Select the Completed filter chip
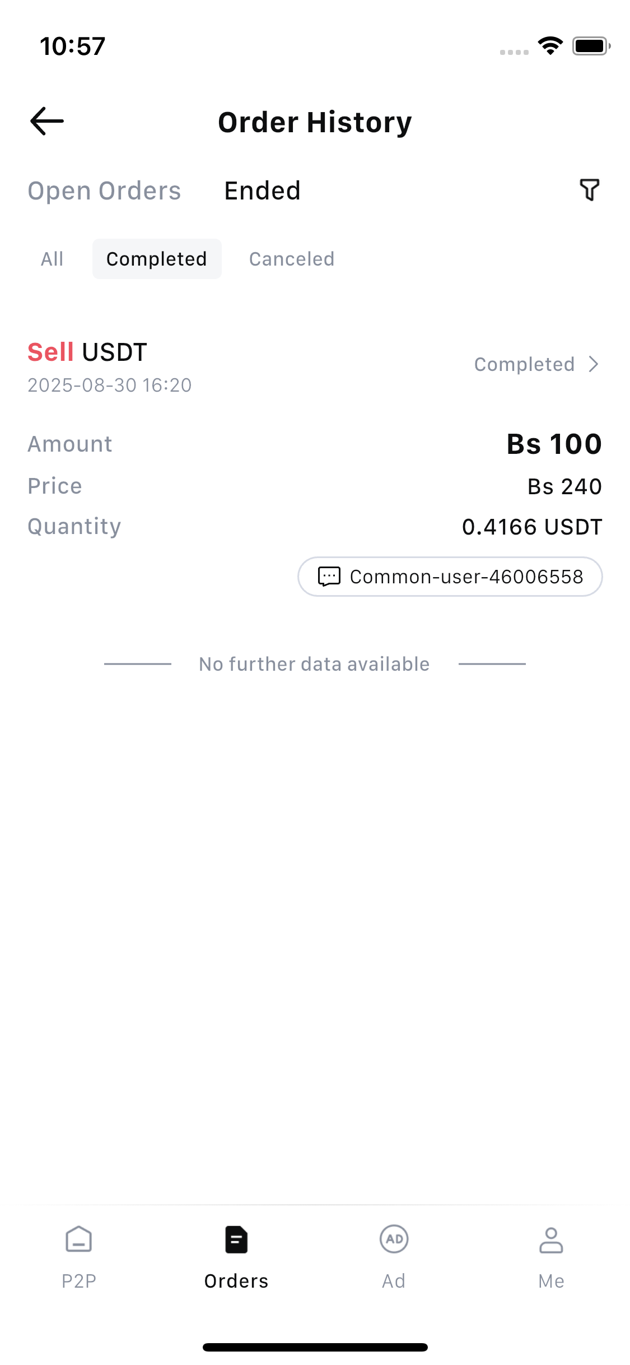Viewport: 630px width, 1365px height. click(x=157, y=259)
